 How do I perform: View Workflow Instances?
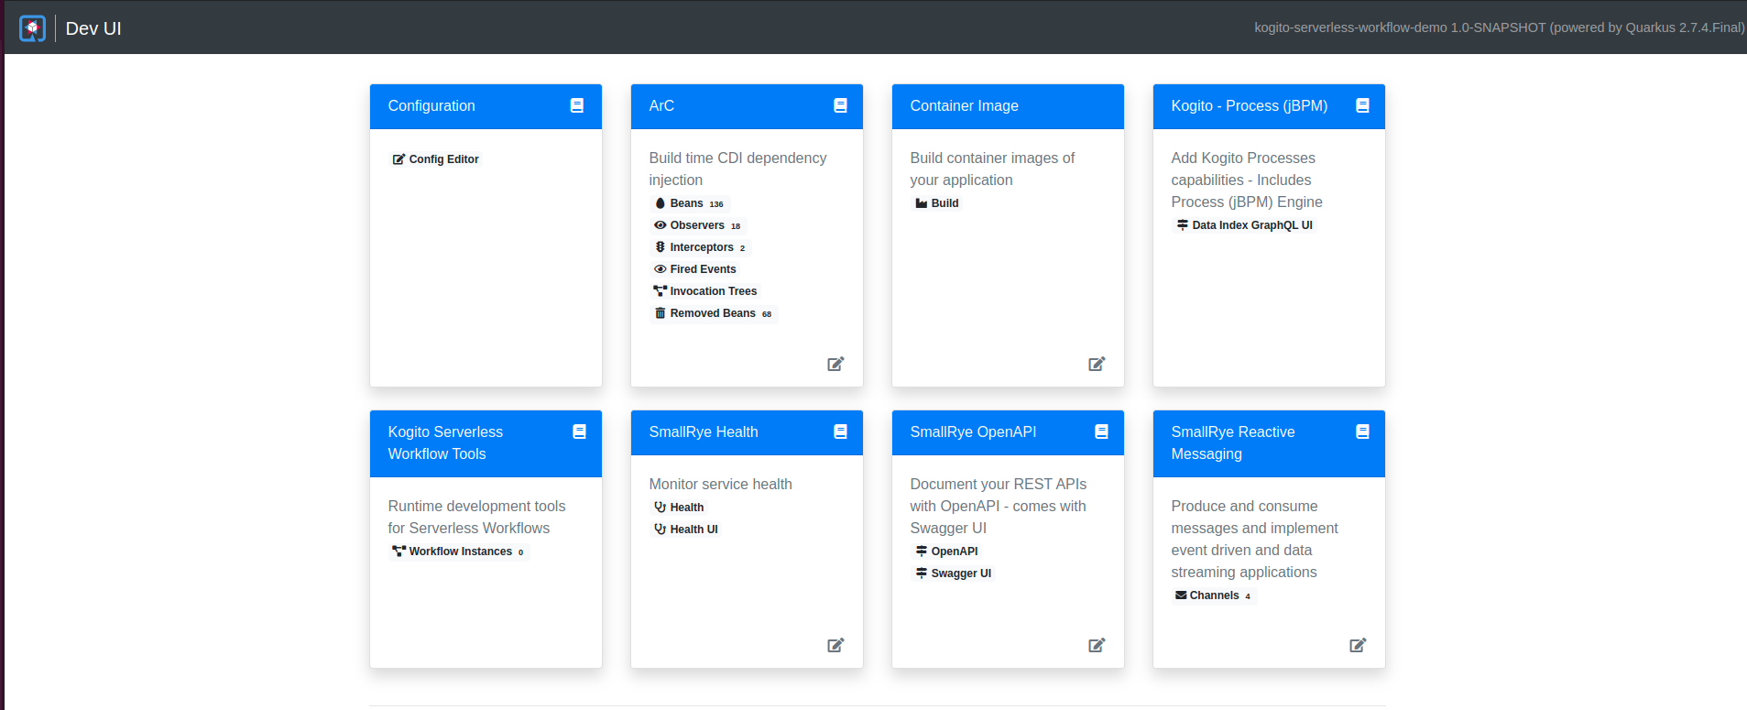pyautogui.click(x=458, y=552)
